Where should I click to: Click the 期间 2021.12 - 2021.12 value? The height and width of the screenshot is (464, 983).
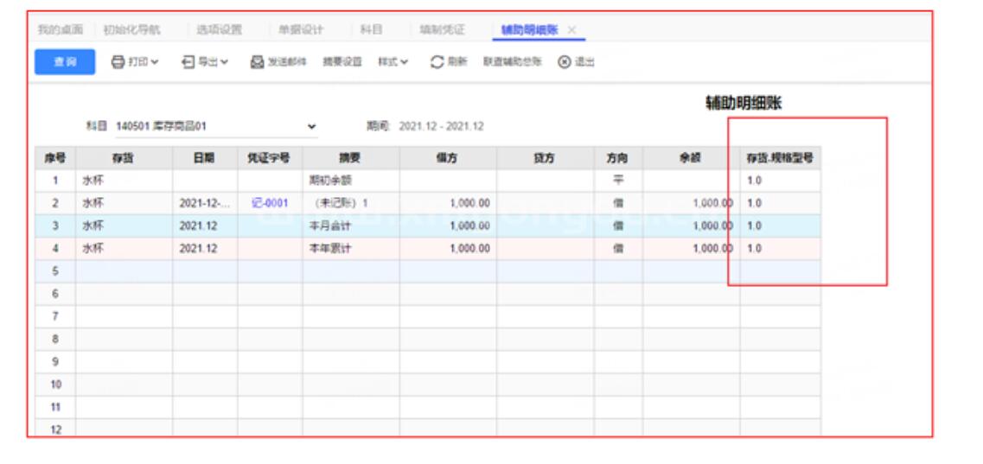[441, 126]
